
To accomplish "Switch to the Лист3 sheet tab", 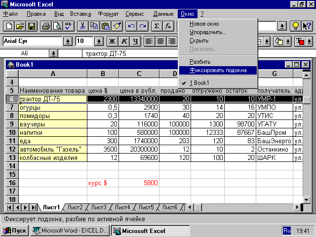I will pos(99,207).
